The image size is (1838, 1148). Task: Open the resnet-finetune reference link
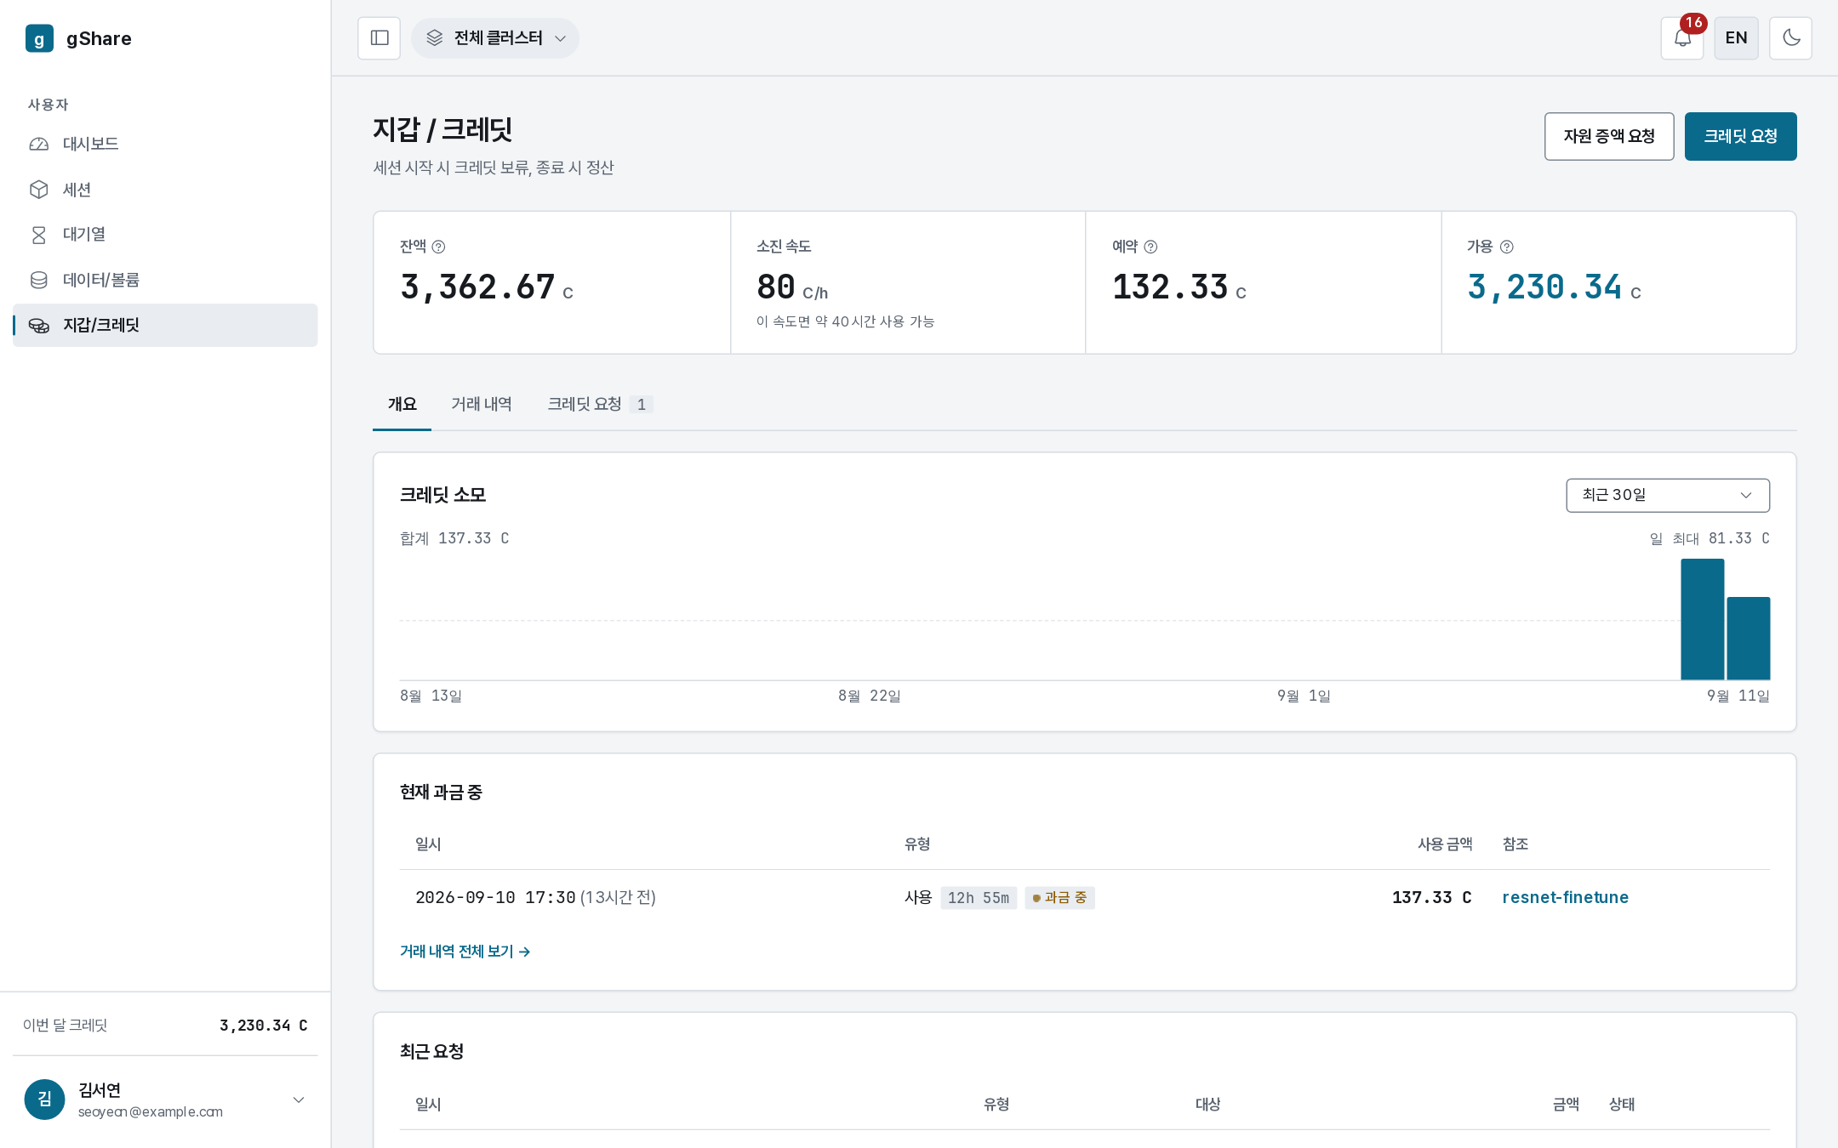tap(1565, 897)
